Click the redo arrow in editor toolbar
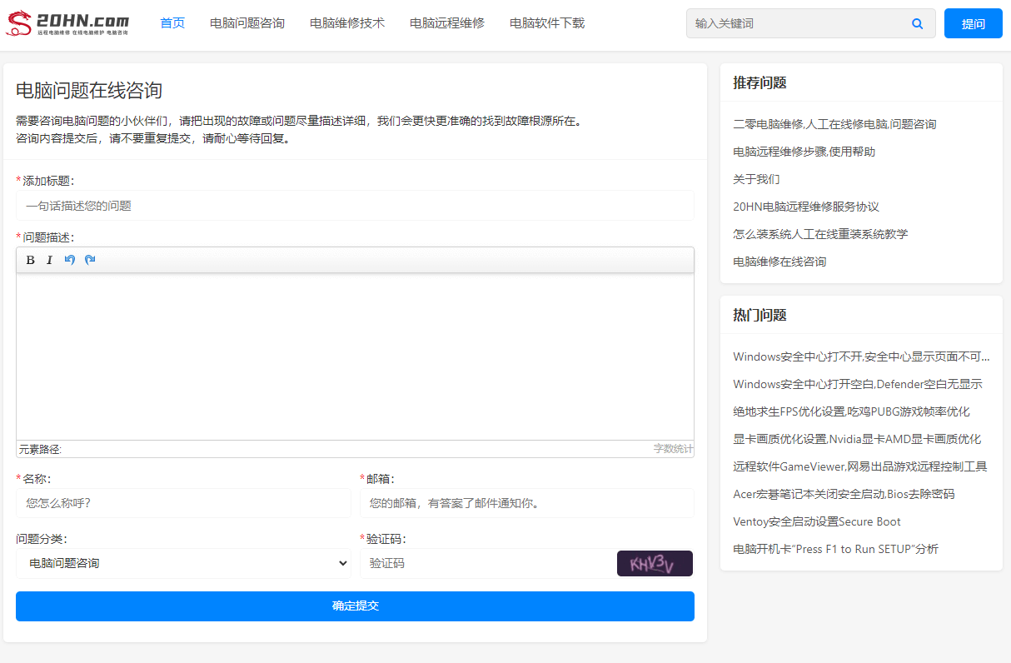The width and height of the screenshot is (1011, 663). click(x=90, y=260)
